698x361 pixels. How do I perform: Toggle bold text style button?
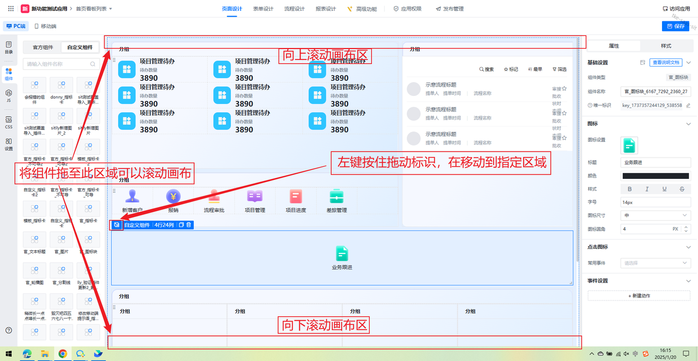click(630, 189)
